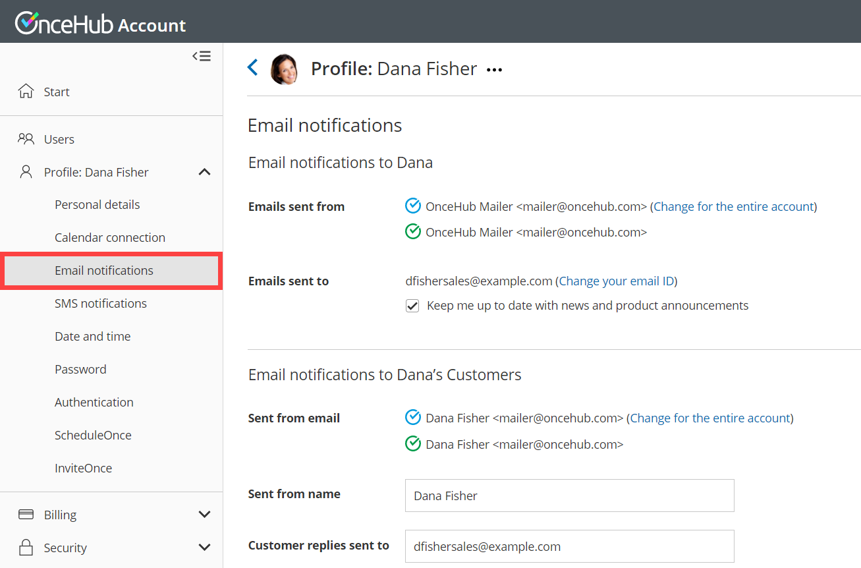
Task: Open the Calendar connection page
Action: pos(110,238)
